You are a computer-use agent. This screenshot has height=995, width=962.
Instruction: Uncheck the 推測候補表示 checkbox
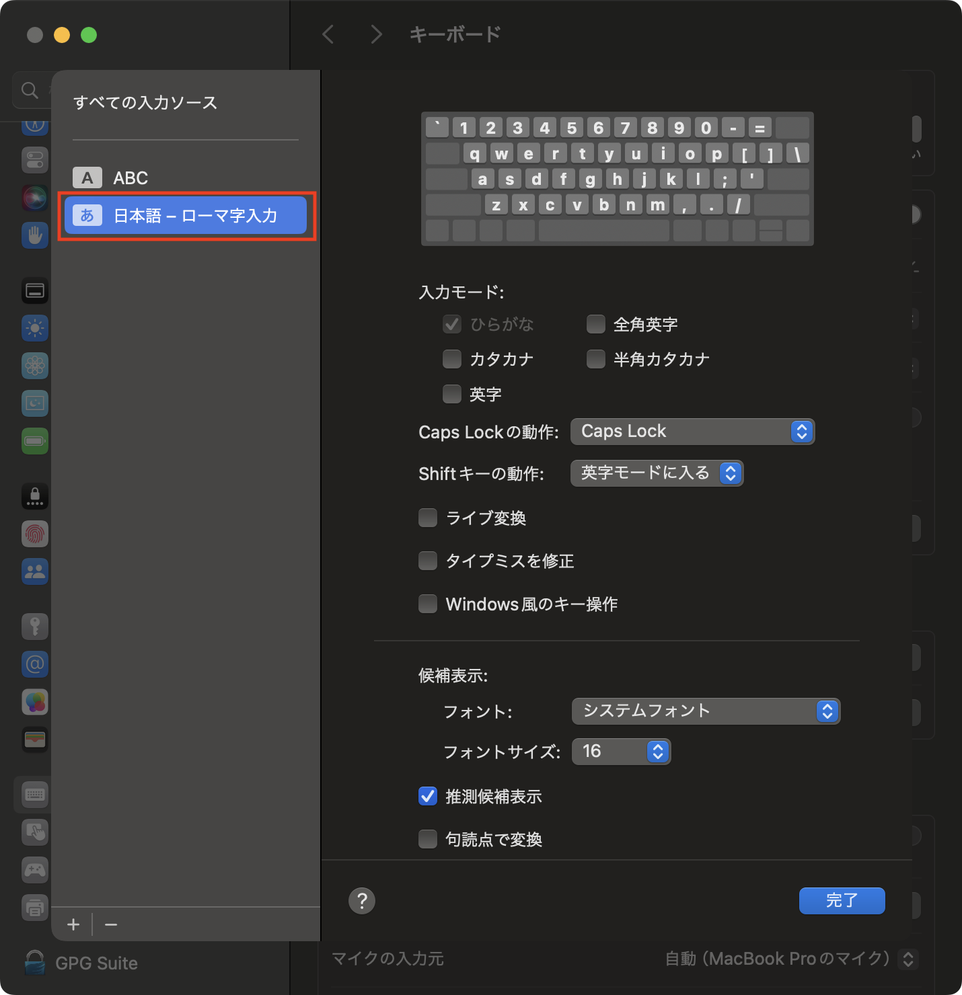[x=428, y=797]
